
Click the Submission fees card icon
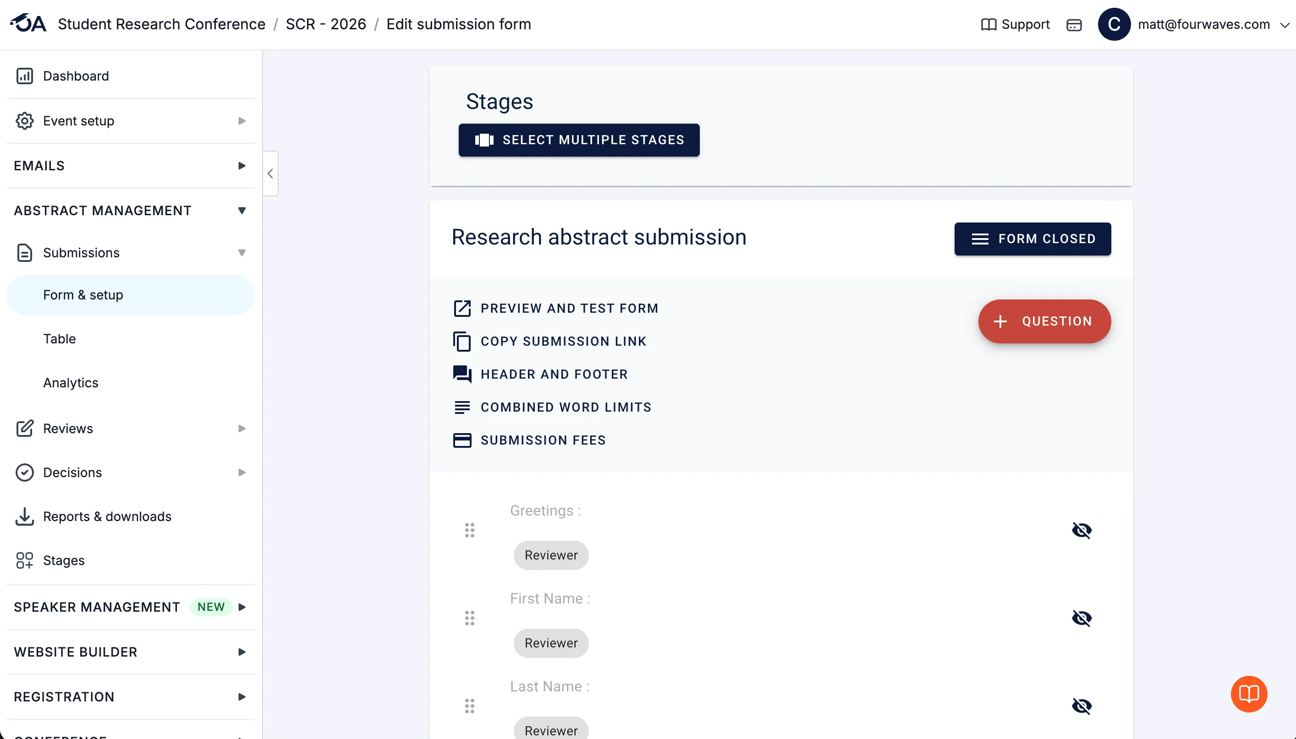click(x=461, y=440)
